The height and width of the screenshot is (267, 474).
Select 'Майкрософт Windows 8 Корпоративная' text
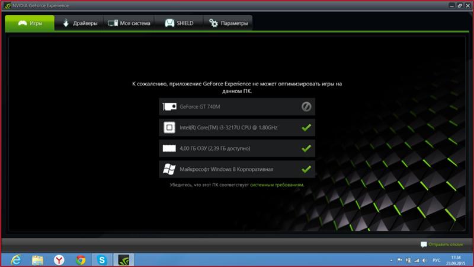click(226, 169)
